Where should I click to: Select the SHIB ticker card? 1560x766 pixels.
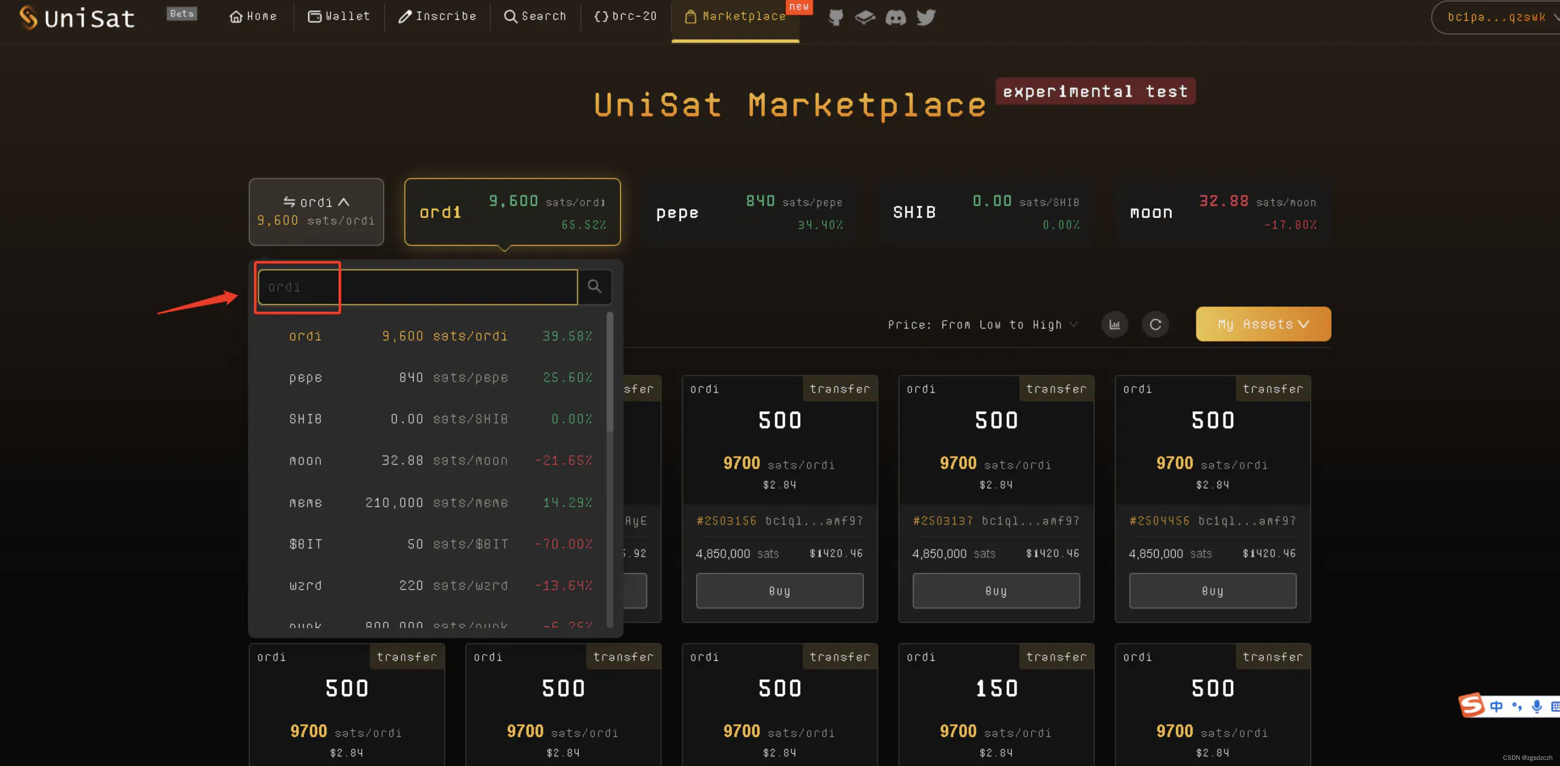(x=986, y=212)
